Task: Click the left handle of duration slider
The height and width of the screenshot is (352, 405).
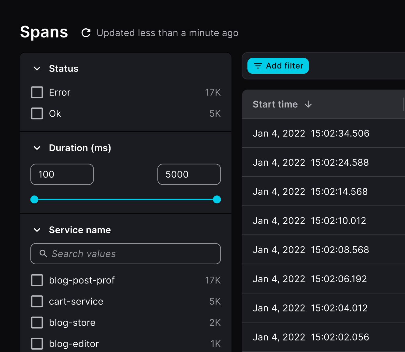Action: pyautogui.click(x=34, y=199)
